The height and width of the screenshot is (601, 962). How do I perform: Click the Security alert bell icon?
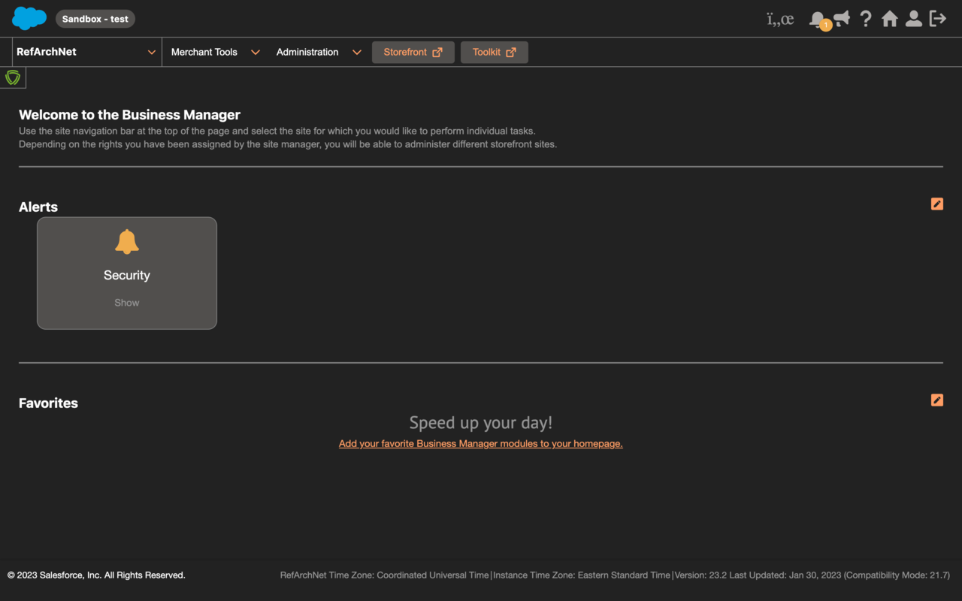coord(126,241)
